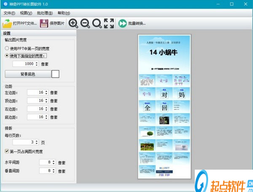Select 使用PPT中第一页的宽度 radio option

(7, 49)
